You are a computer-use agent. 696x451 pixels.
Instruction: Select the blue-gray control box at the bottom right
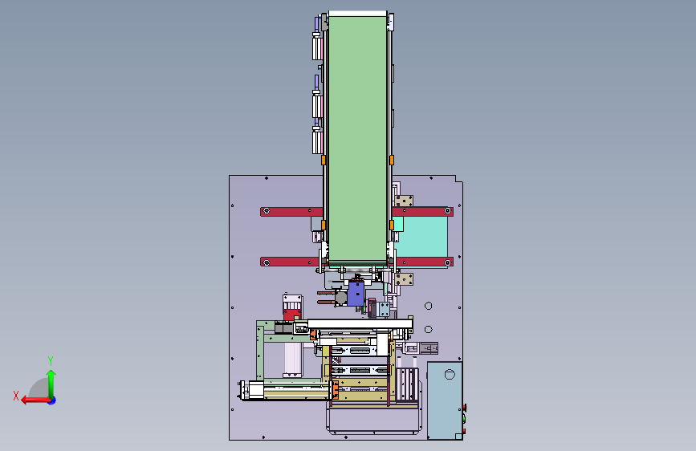tap(444, 400)
